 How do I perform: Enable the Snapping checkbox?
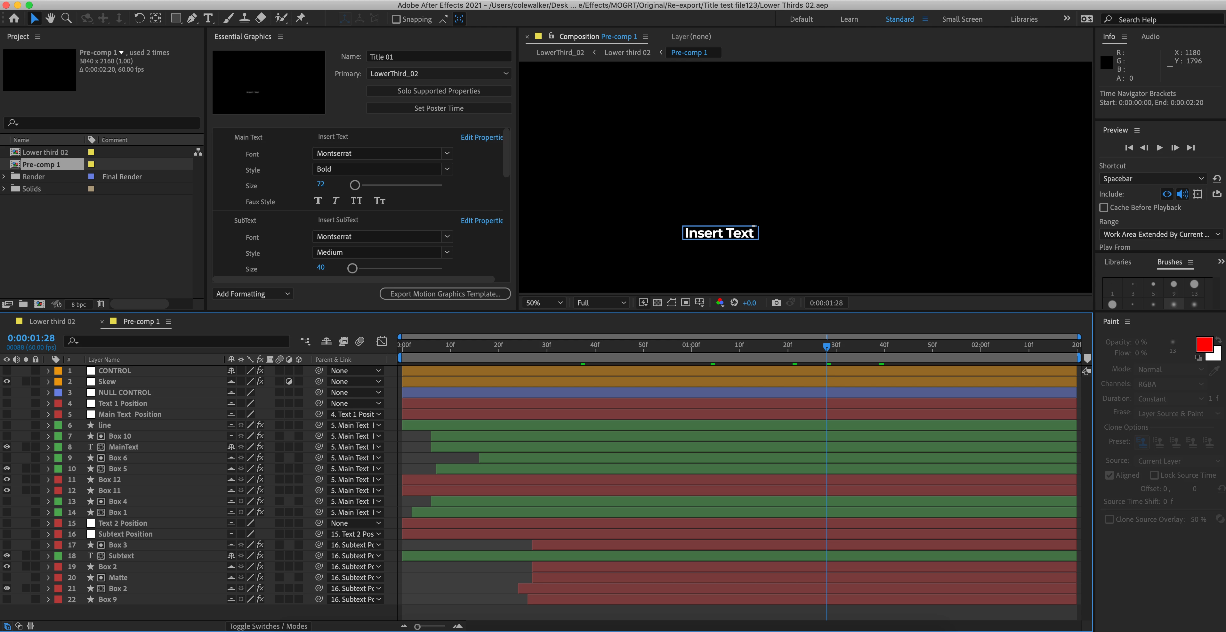pyautogui.click(x=396, y=19)
